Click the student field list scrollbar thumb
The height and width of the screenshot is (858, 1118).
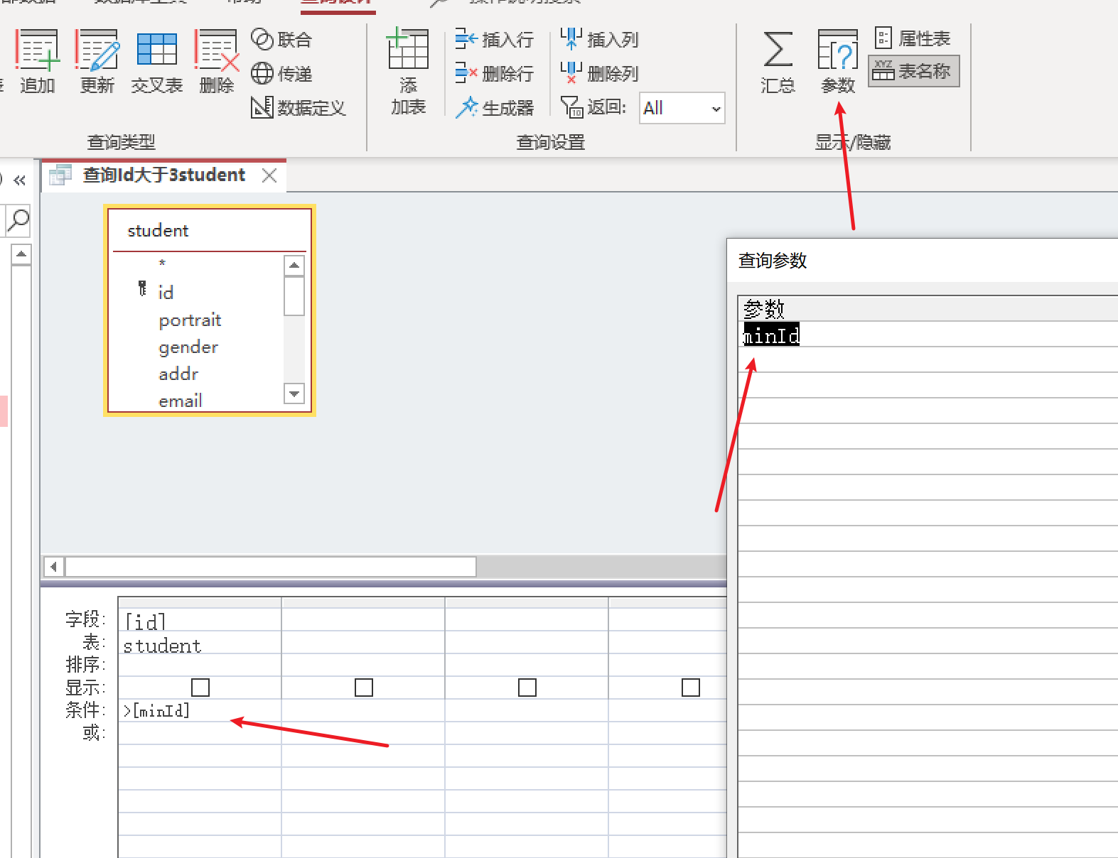pos(294,295)
